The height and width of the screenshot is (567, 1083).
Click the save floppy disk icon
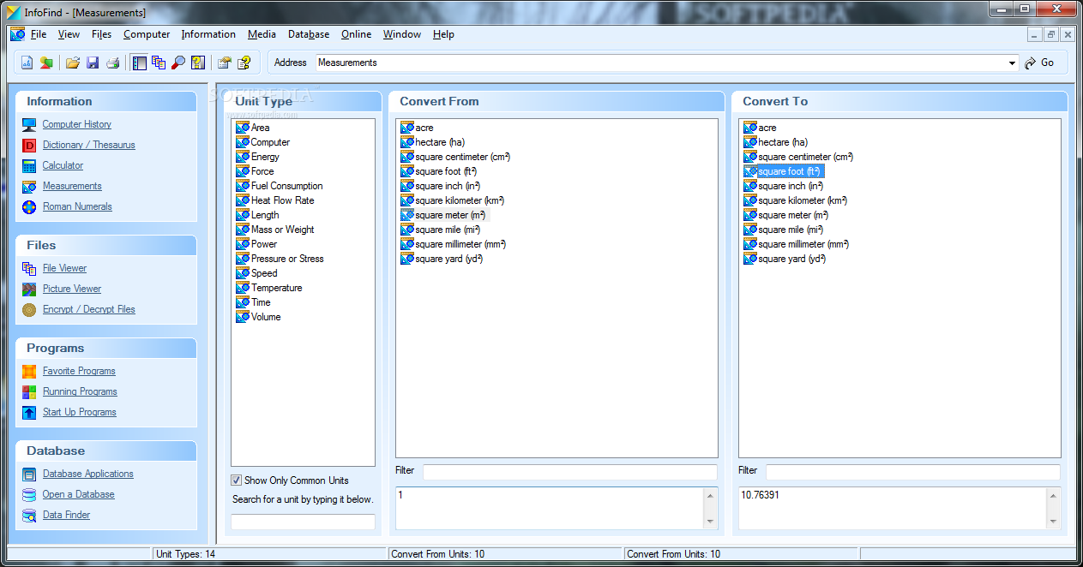tap(93, 63)
